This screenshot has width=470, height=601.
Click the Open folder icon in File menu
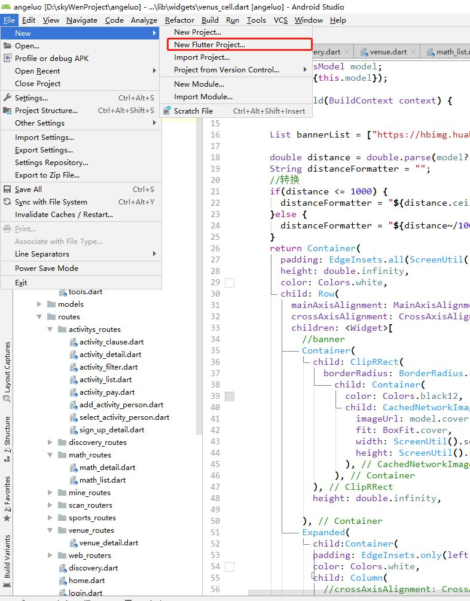pos(7,45)
